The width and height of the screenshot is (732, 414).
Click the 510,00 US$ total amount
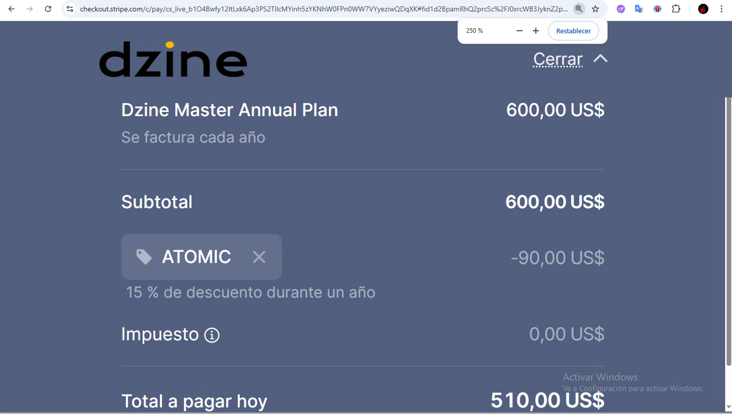[x=548, y=400]
